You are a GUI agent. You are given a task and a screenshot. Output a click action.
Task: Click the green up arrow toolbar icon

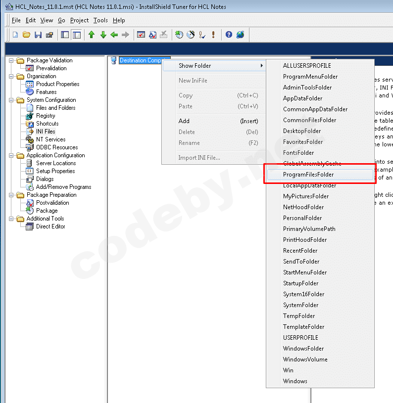92,35
